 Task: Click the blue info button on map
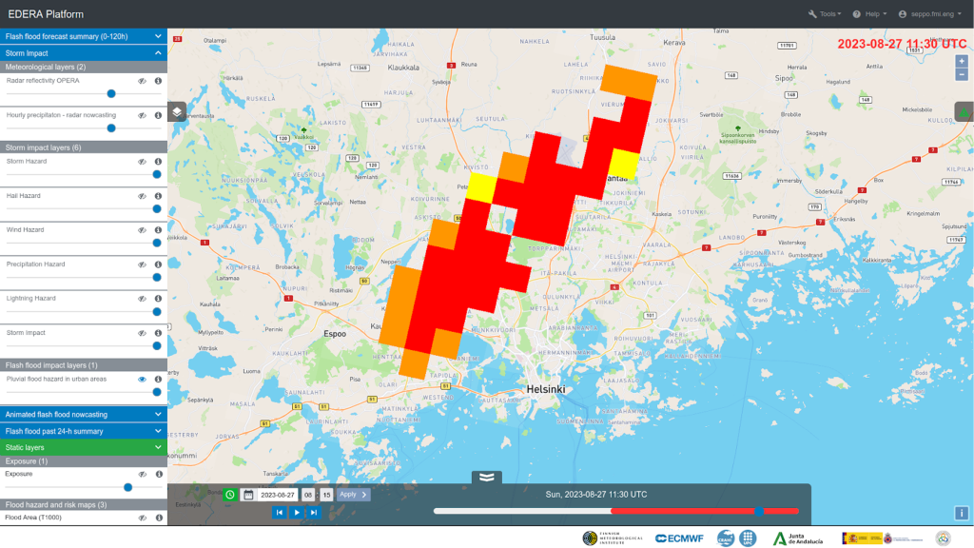[961, 513]
